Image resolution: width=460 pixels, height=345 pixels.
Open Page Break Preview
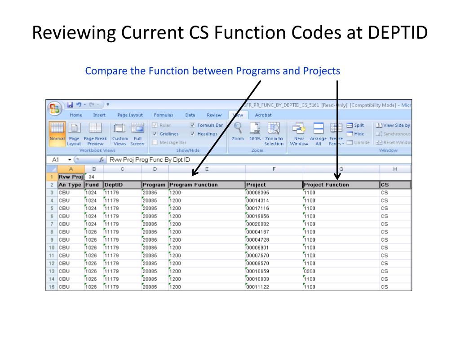95,134
